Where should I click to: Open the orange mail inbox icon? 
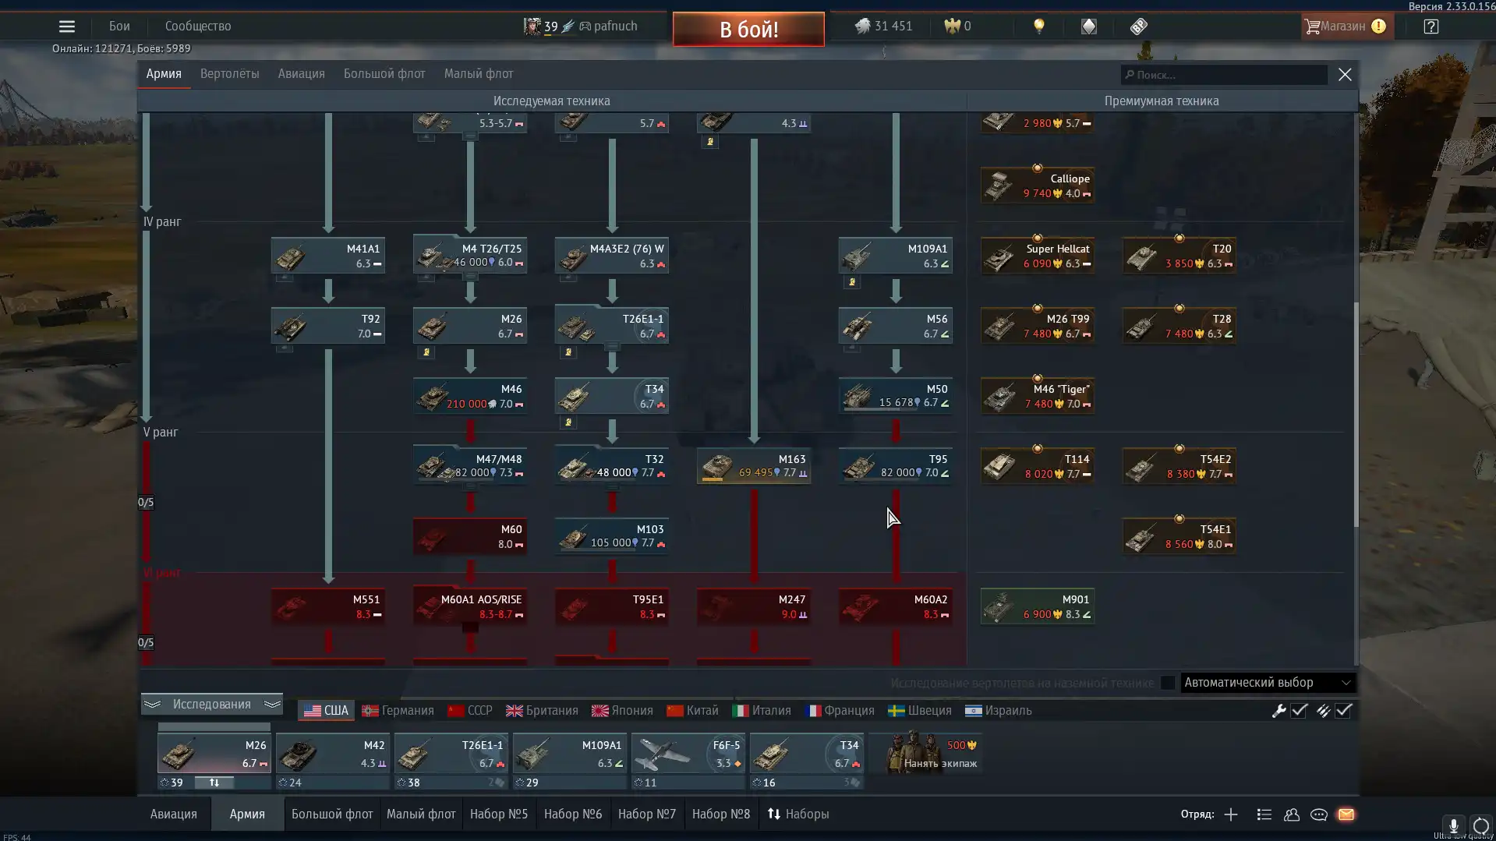pyautogui.click(x=1346, y=814)
